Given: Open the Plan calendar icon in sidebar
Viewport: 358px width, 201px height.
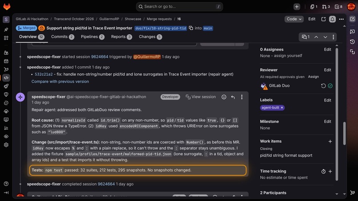Looking at the screenshot, I should (6, 61).
